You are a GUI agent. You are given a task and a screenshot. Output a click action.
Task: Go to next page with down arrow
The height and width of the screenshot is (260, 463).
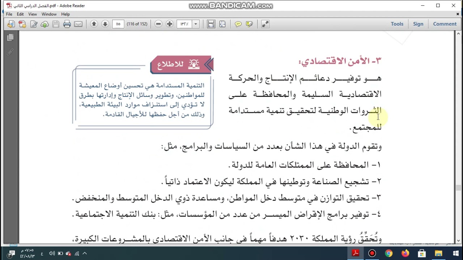105,24
